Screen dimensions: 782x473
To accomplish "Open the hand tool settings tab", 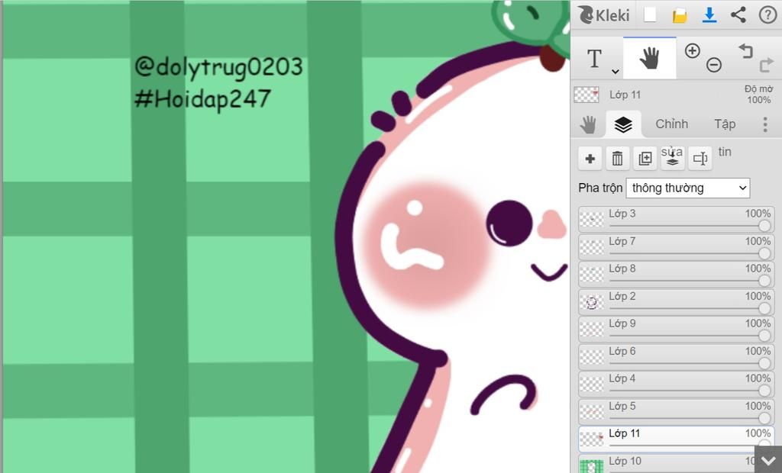I will coord(589,124).
